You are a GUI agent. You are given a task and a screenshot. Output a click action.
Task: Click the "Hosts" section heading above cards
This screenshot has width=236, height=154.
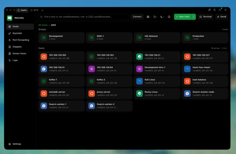[x=41, y=48]
